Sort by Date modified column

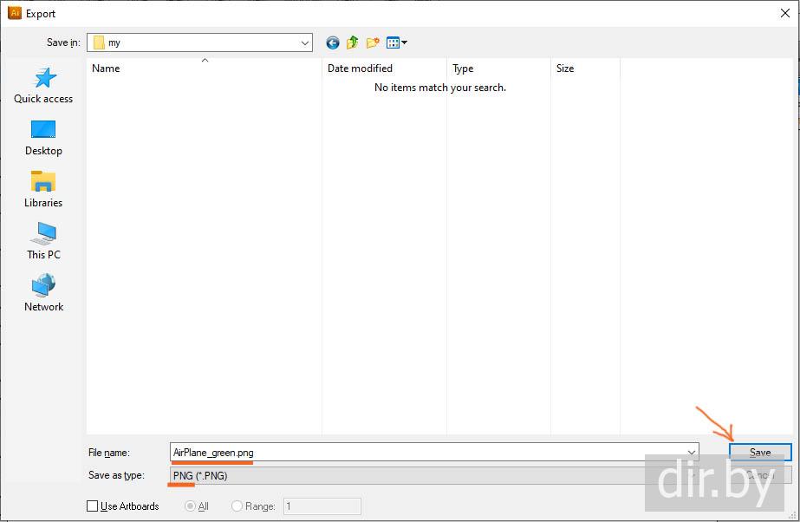click(384, 69)
